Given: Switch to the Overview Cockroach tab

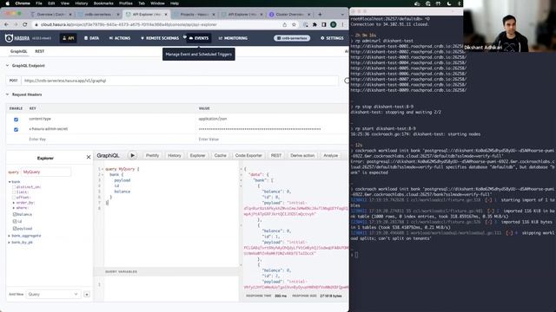Looking at the screenshot, I should click(x=51, y=15).
